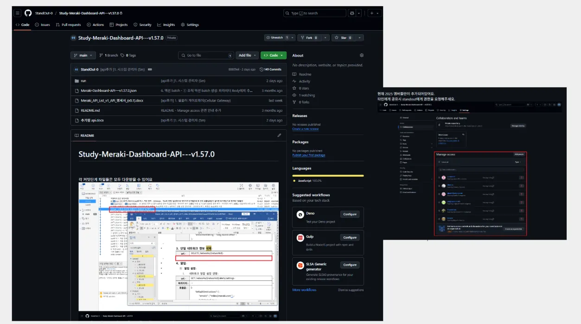Open the green Code dropdown button
The image size is (581, 324).
[274, 55]
